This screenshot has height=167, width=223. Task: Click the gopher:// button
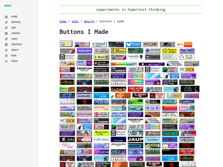click(x=187, y=102)
